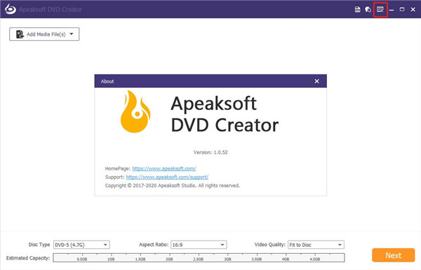Image resolution: width=421 pixels, height=270 pixels.
Task: Maximize the DVD Creator window
Action: tap(402, 10)
